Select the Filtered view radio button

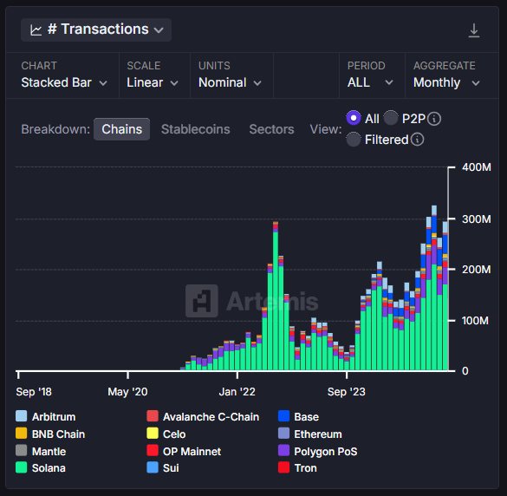pos(354,140)
